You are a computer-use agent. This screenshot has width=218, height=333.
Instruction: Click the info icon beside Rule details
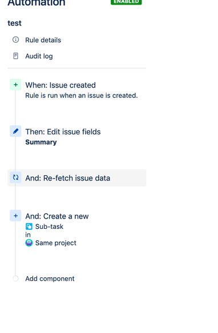(15, 40)
